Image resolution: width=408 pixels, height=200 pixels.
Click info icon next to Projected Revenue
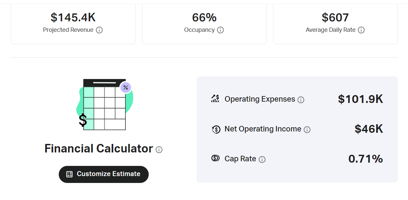point(99,30)
